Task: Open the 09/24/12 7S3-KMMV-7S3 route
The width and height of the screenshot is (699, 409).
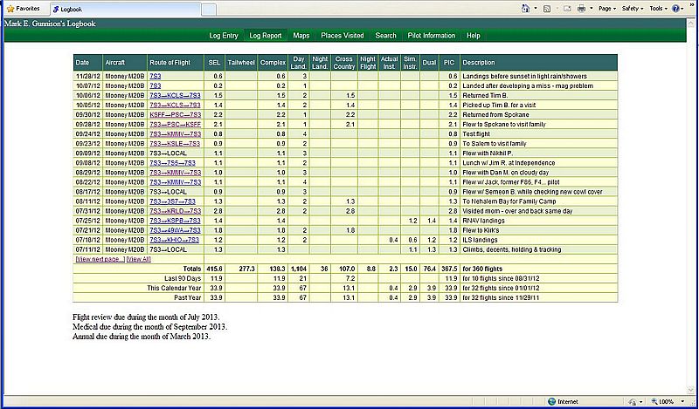Action: coord(176,134)
